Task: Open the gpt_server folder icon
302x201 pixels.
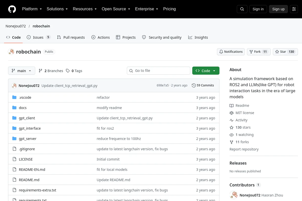Action: pos(14,139)
